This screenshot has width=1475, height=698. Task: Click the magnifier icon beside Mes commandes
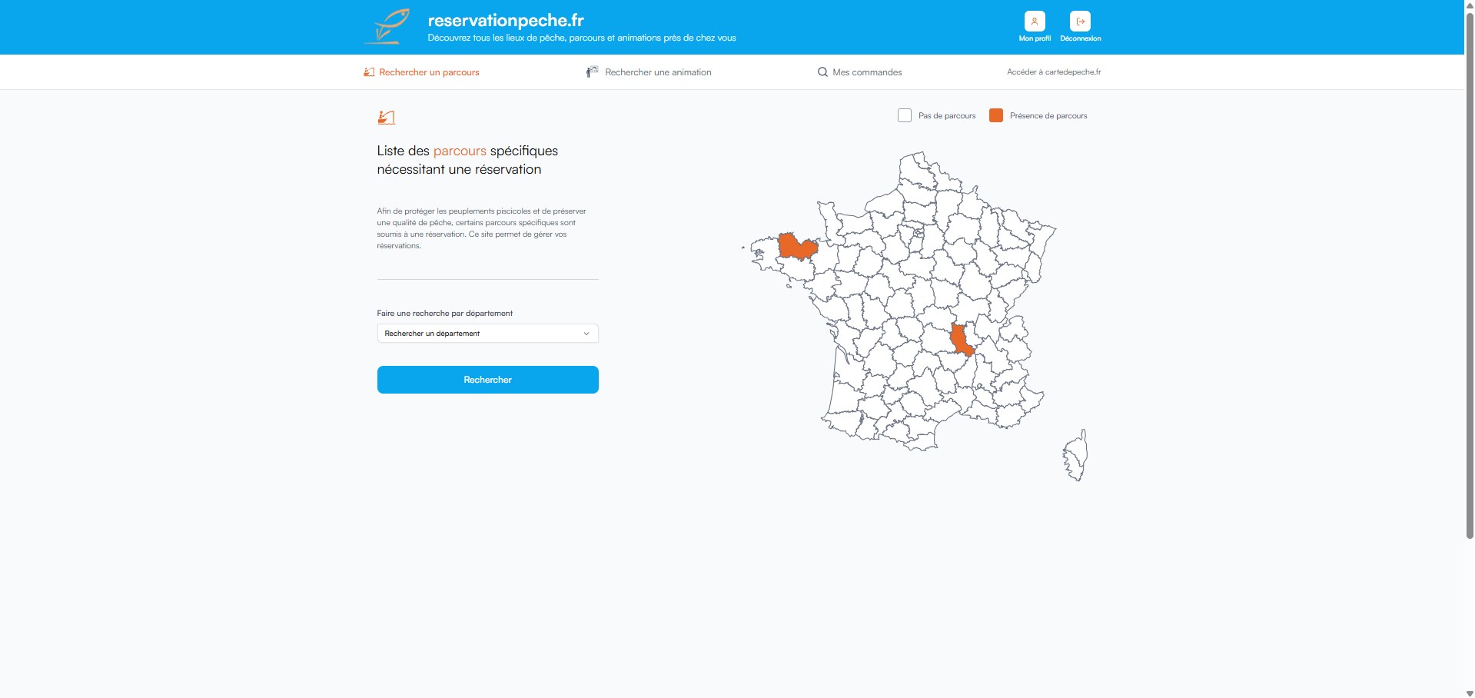click(822, 72)
